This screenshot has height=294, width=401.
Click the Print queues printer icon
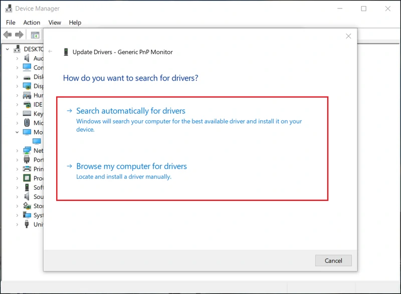[27, 169]
